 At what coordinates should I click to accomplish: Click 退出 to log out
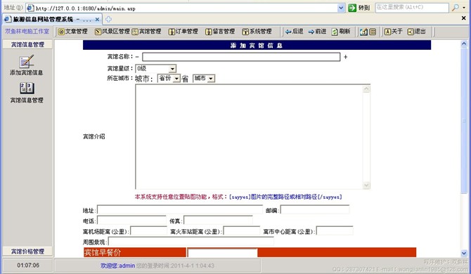click(x=417, y=31)
